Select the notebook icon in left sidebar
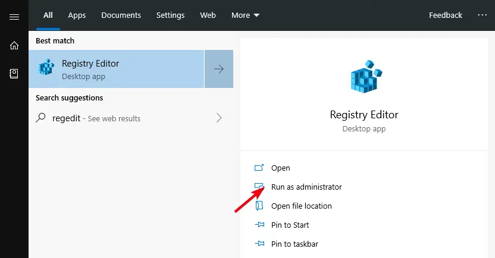This screenshot has height=258, width=495. [14, 73]
